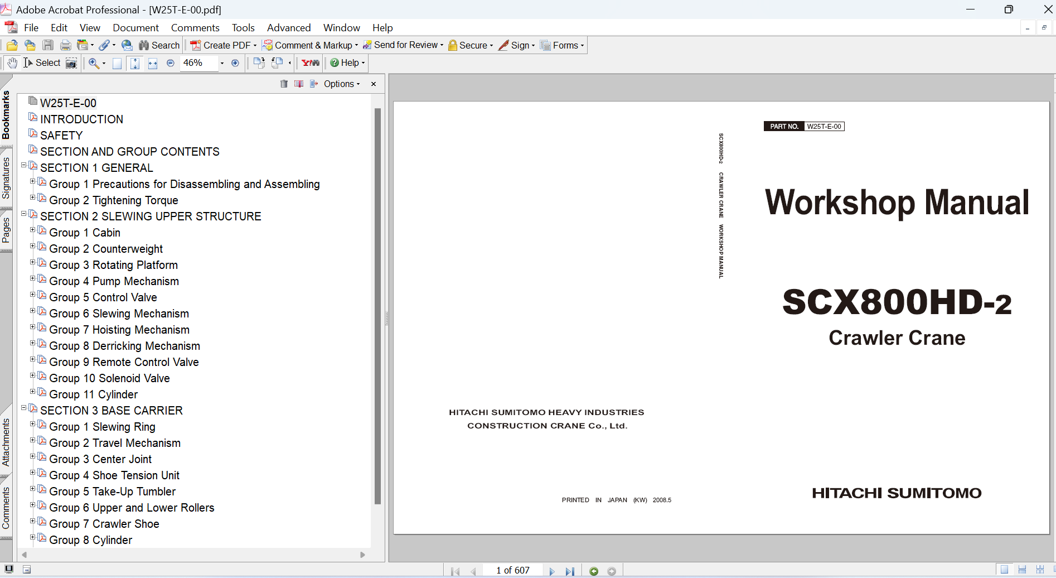1056x578 pixels.
Task: Collapse SECTION 2 SLEWING UPPER STRUCTURE
Action: click(24, 214)
